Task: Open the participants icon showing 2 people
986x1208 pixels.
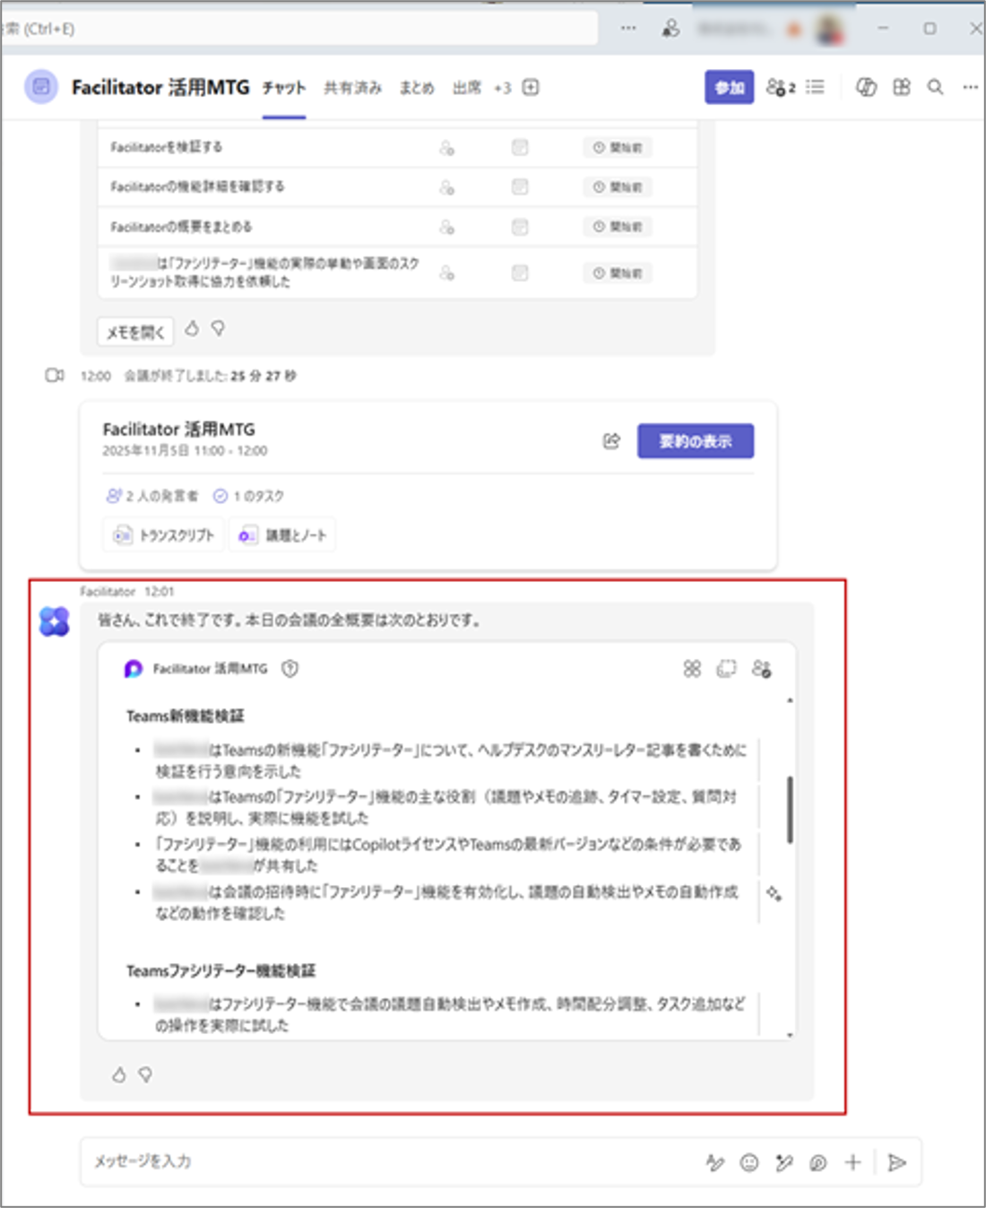Action: tap(780, 87)
